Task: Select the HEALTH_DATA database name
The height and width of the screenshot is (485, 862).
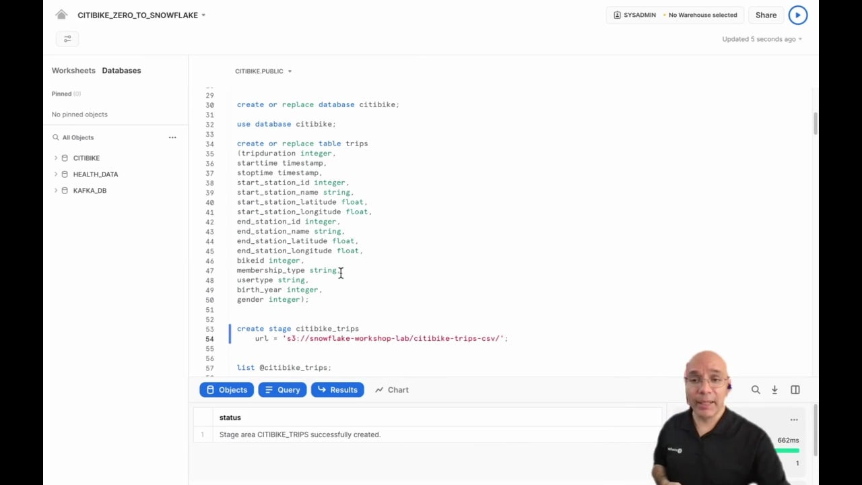Action: (x=96, y=174)
